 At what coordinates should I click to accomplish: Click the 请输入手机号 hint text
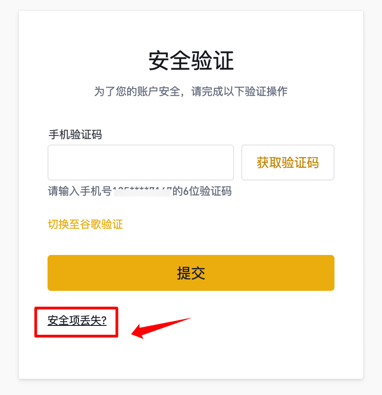click(x=80, y=191)
